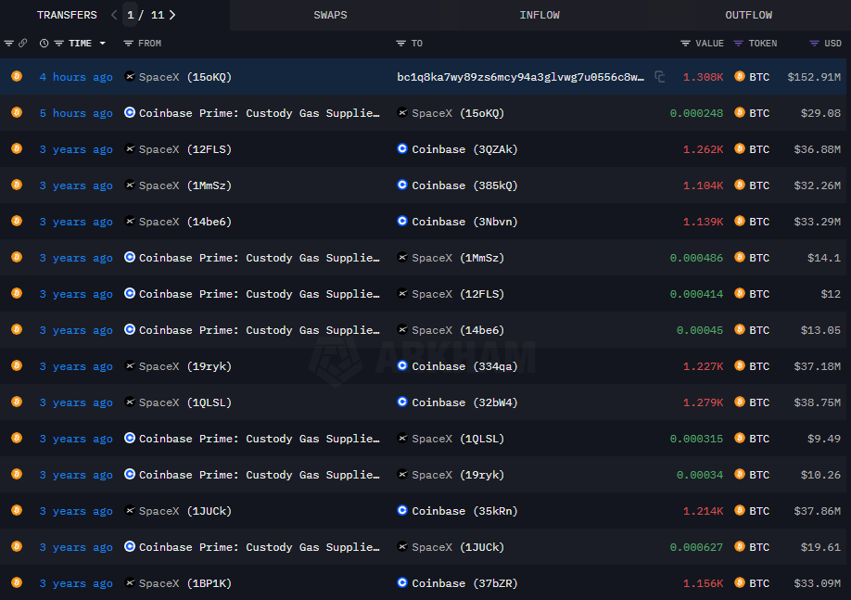Open filter icon beside USD column
This screenshot has width=851, height=600.
(x=814, y=43)
